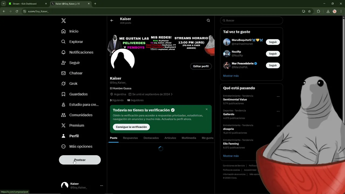Screen dimensions: 345x194
Task: Select the Posts tab
Action: point(113,138)
